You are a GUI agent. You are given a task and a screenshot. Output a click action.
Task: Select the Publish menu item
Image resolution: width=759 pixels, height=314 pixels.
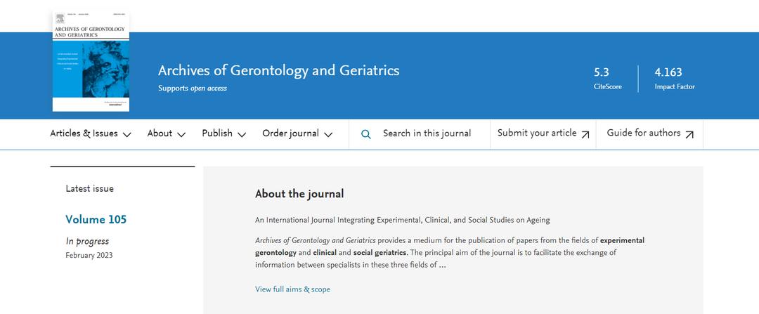[217, 133]
